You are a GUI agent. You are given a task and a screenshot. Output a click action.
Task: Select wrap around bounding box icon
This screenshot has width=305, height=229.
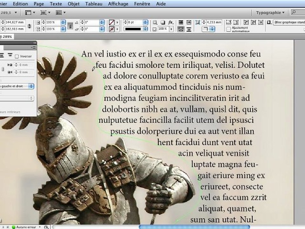[189, 22]
